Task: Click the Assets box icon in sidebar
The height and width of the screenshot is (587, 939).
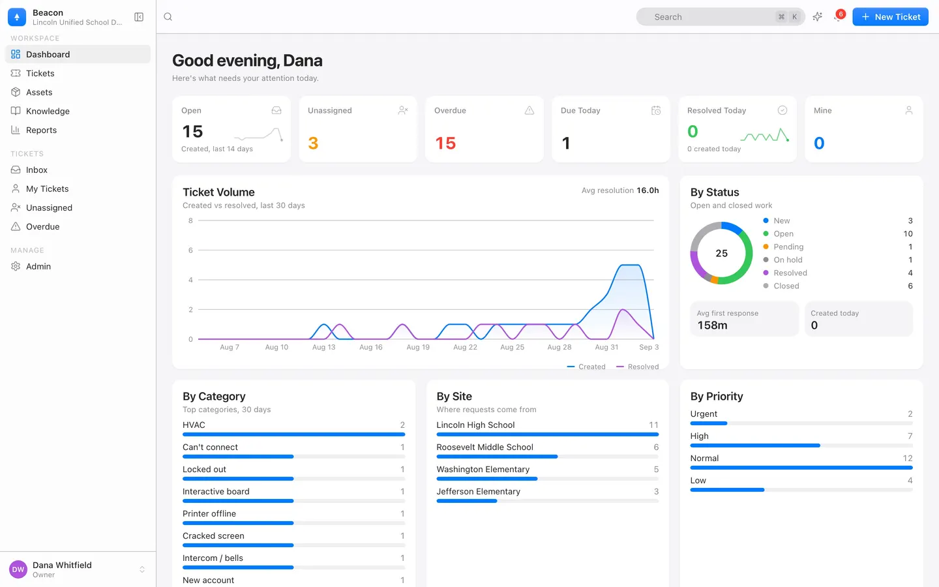Action: point(16,92)
